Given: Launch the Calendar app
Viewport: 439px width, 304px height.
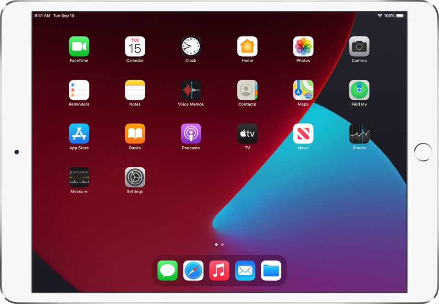Looking at the screenshot, I should point(135,45).
